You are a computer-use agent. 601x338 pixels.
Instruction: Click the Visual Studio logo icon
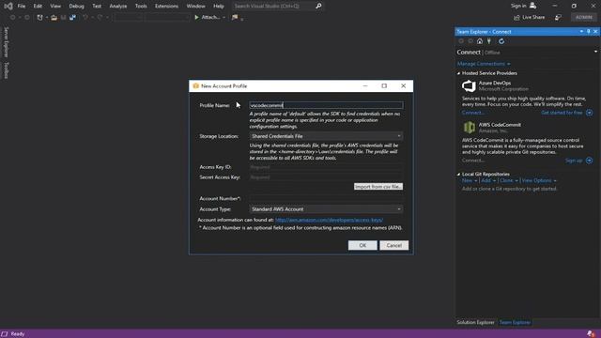tap(8, 7)
